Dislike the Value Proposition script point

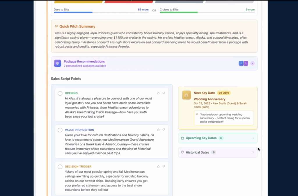tap(164, 130)
